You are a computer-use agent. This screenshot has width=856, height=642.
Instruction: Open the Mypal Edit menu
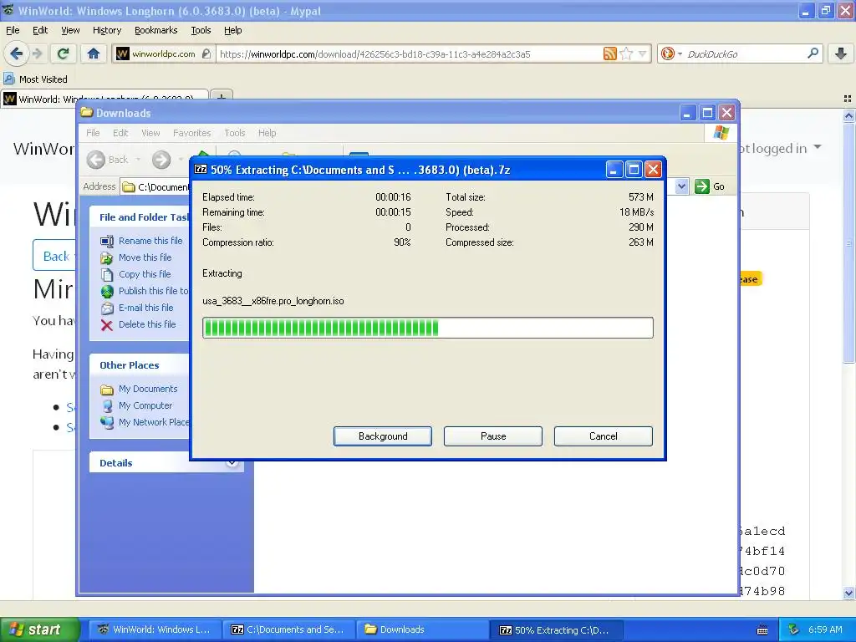click(40, 30)
